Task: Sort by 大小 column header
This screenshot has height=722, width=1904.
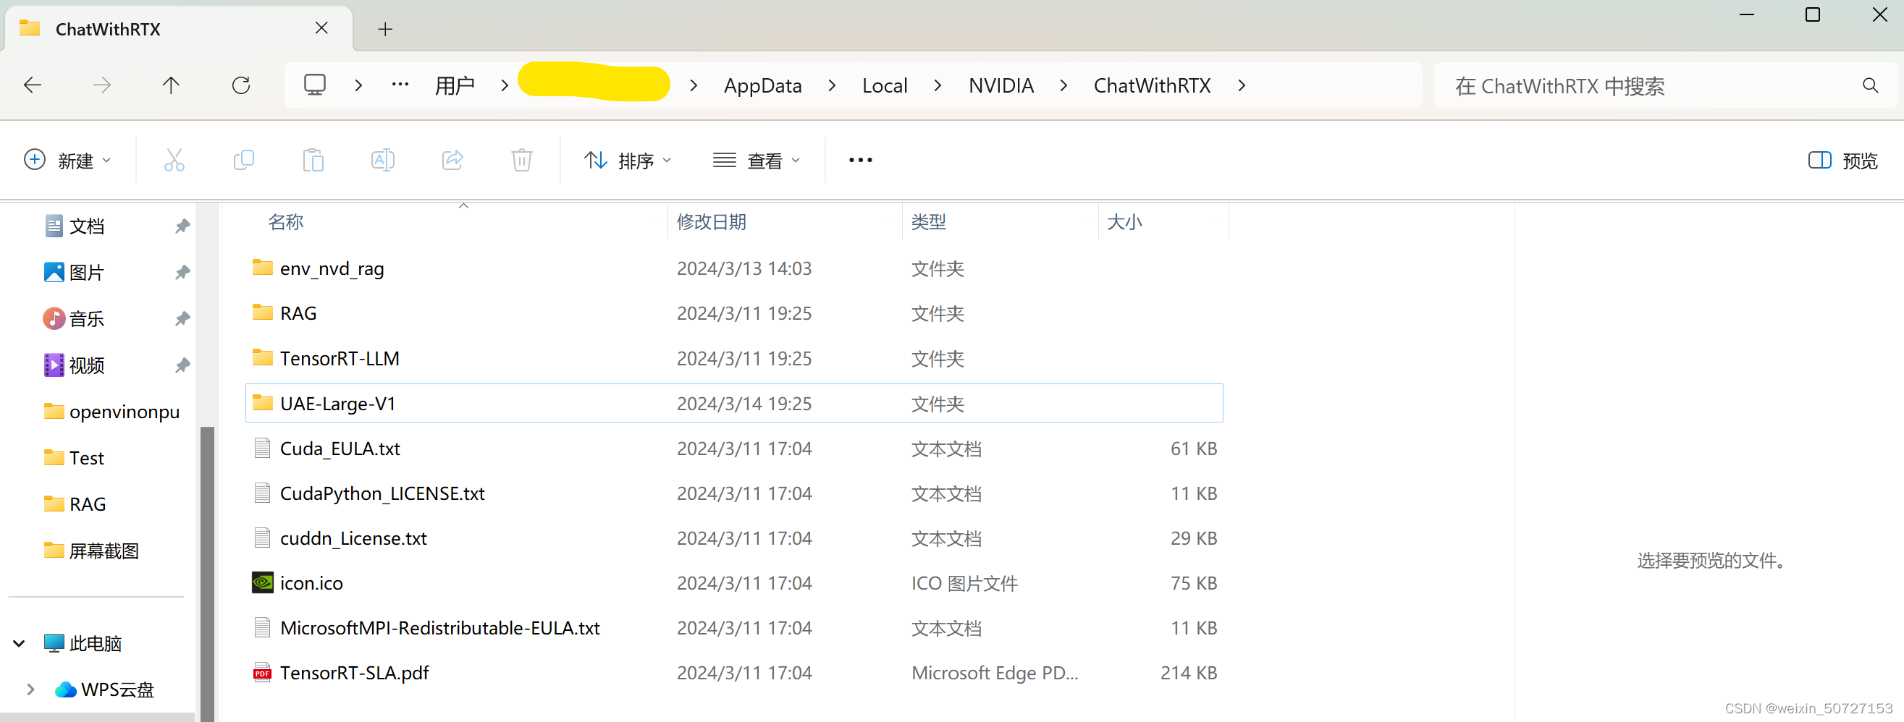Action: [x=1124, y=221]
